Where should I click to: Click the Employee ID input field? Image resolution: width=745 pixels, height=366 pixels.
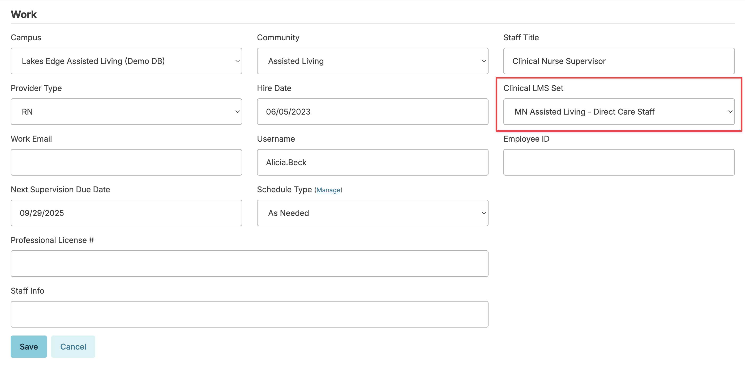[x=619, y=162]
